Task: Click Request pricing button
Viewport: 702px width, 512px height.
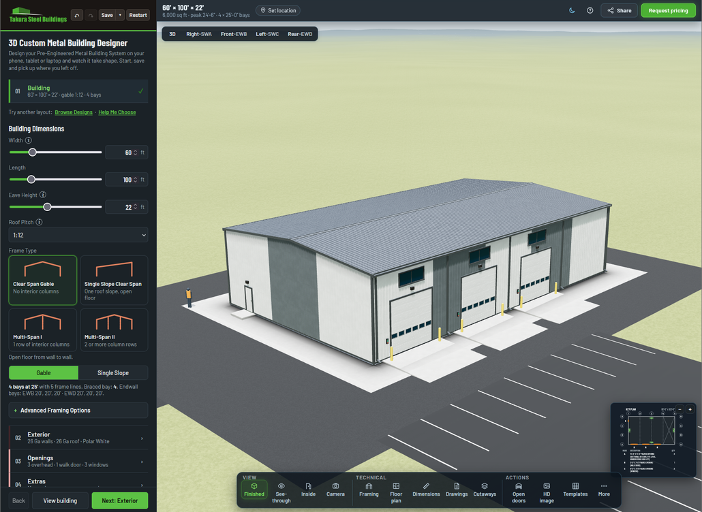Action: click(668, 10)
